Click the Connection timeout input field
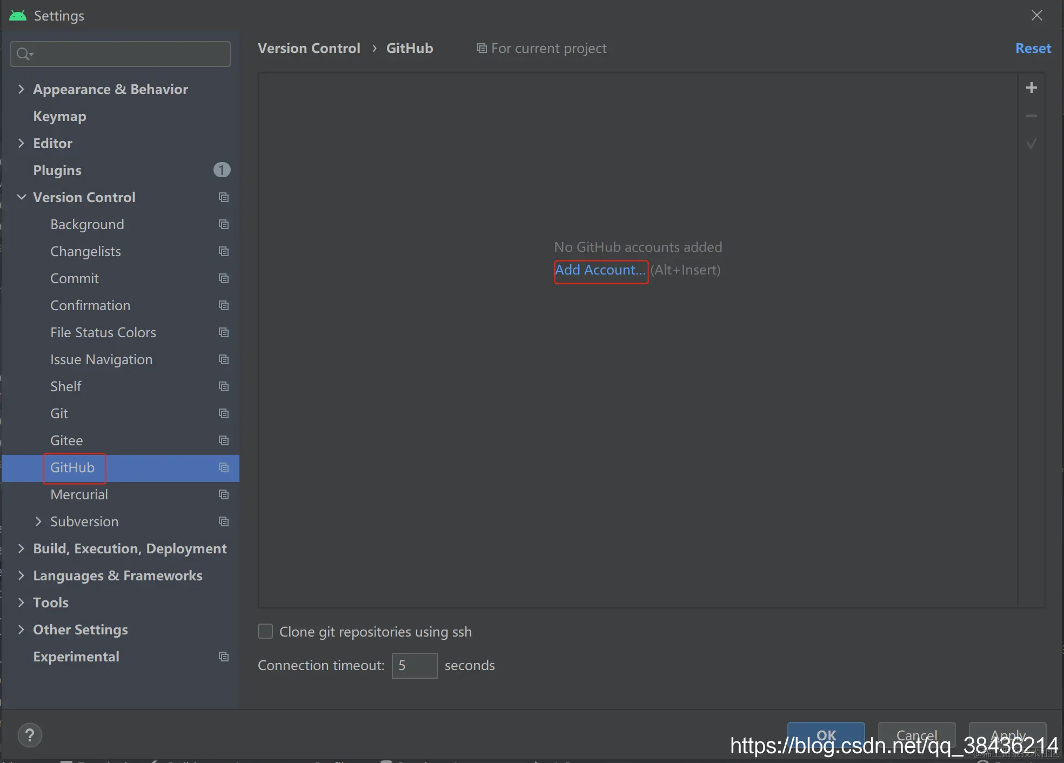This screenshot has width=1064, height=763. pos(414,665)
